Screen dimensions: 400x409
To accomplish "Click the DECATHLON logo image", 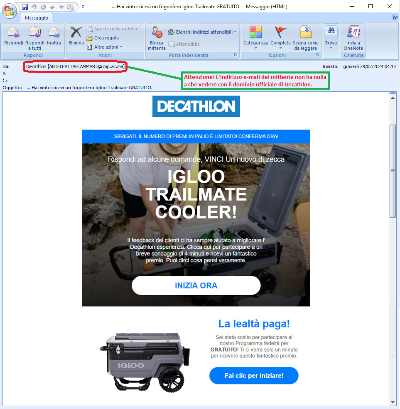I will pyautogui.click(x=196, y=106).
